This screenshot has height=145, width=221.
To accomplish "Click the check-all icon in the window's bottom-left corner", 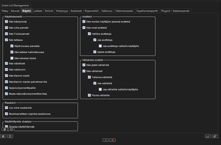I will [x=3, y=136].
